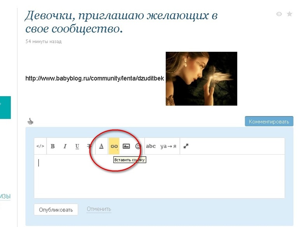Click the abc spellcheck button
The width and height of the screenshot is (299, 227).
coord(151,146)
